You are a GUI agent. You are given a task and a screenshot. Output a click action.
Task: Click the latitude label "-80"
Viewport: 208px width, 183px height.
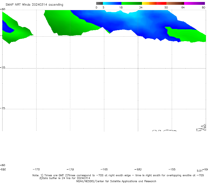(3, 165)
